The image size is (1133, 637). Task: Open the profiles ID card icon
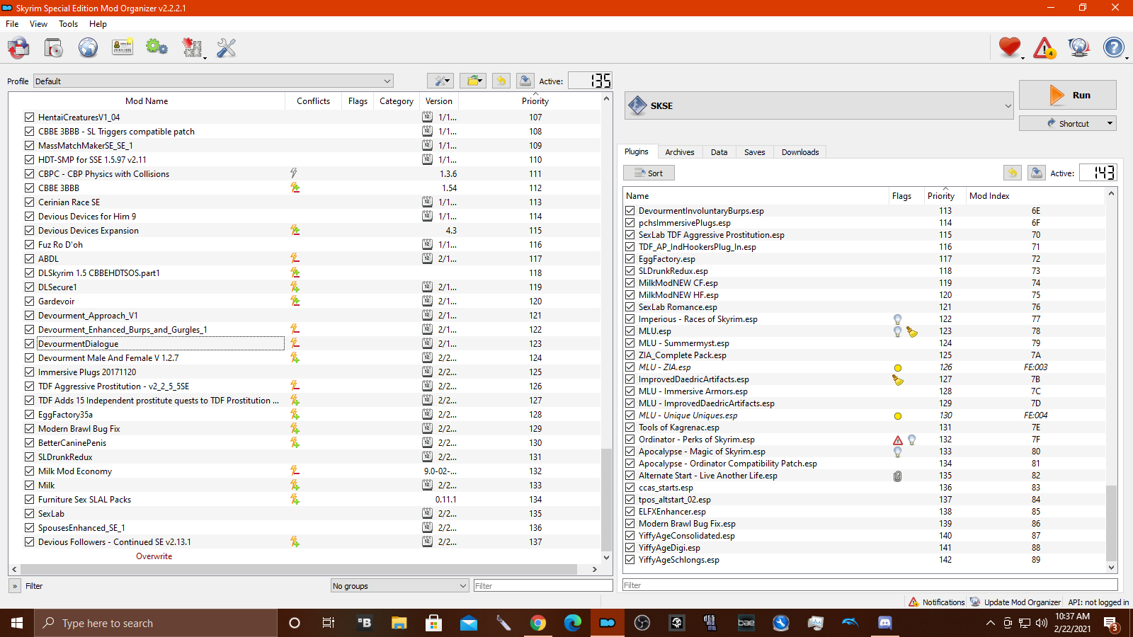click(x=123, y=48)
